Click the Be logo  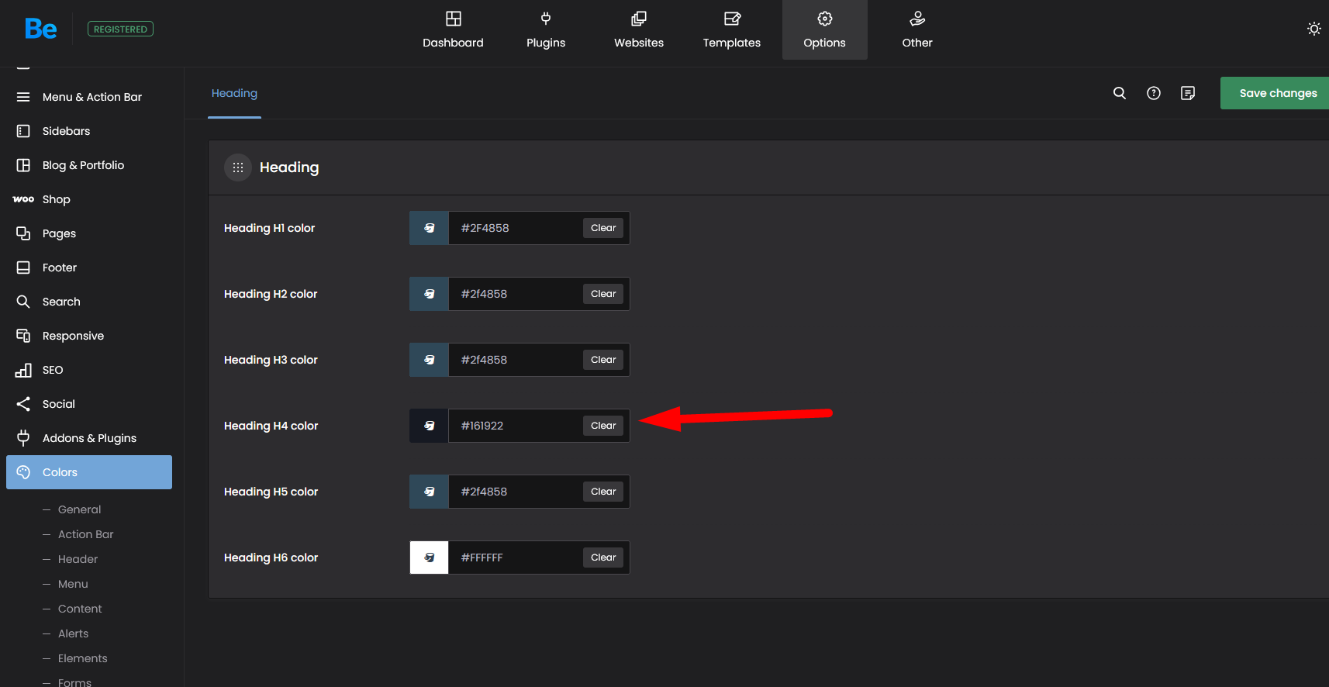[x=40, y=29]
